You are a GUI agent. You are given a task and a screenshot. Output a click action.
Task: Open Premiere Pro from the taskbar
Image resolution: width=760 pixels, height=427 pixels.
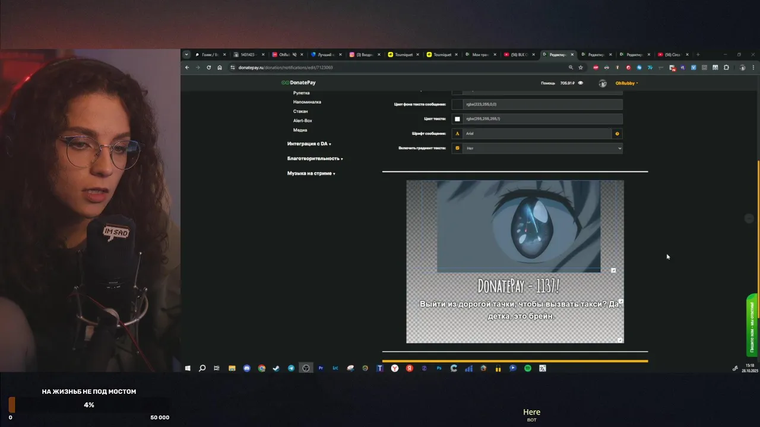click(x=321, y=368)
